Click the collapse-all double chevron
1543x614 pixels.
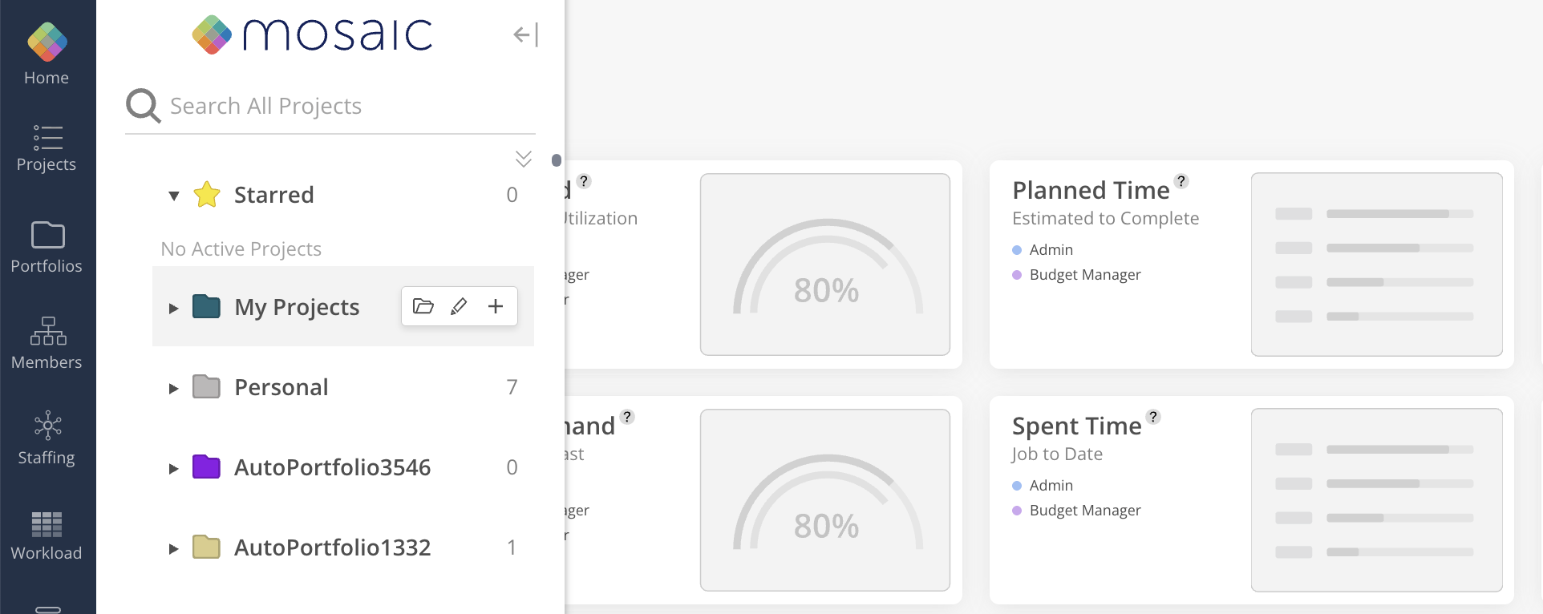pos(523,159)
